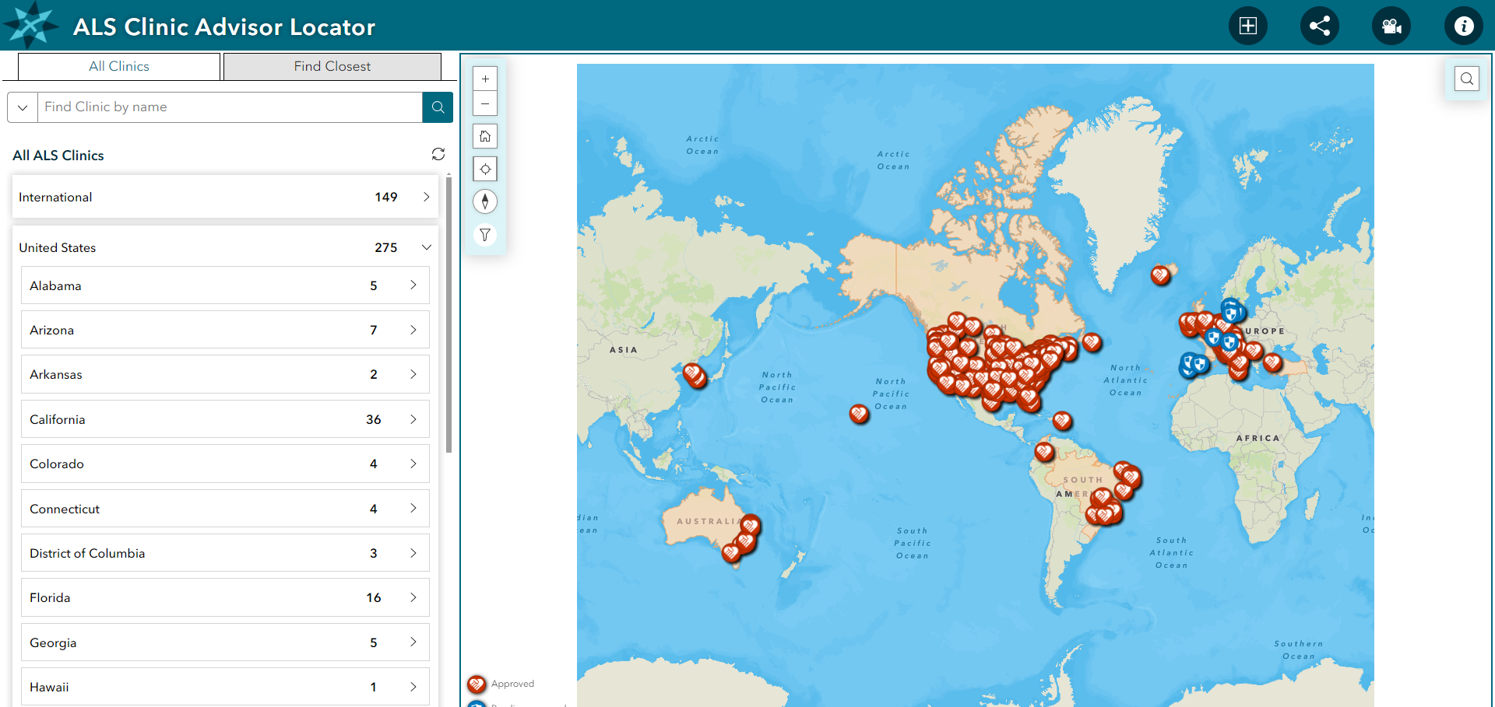The width and height of the screenshot is (1495, 707).
Task: Open the map filter tool
Action: (485, 235)
